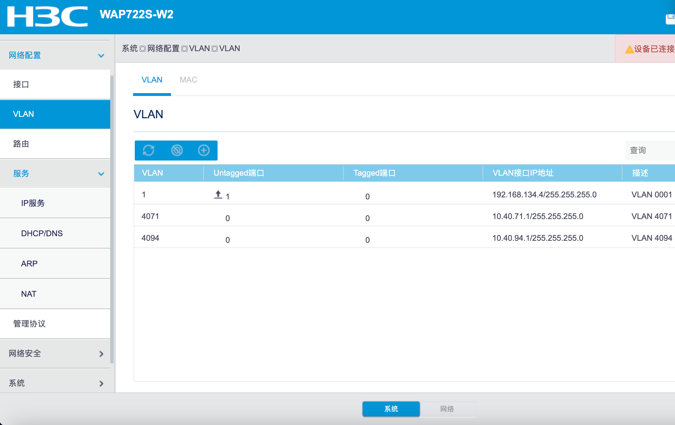Click the add VLAN plus icon
The image size is (675, 425).
click(204, 150)
